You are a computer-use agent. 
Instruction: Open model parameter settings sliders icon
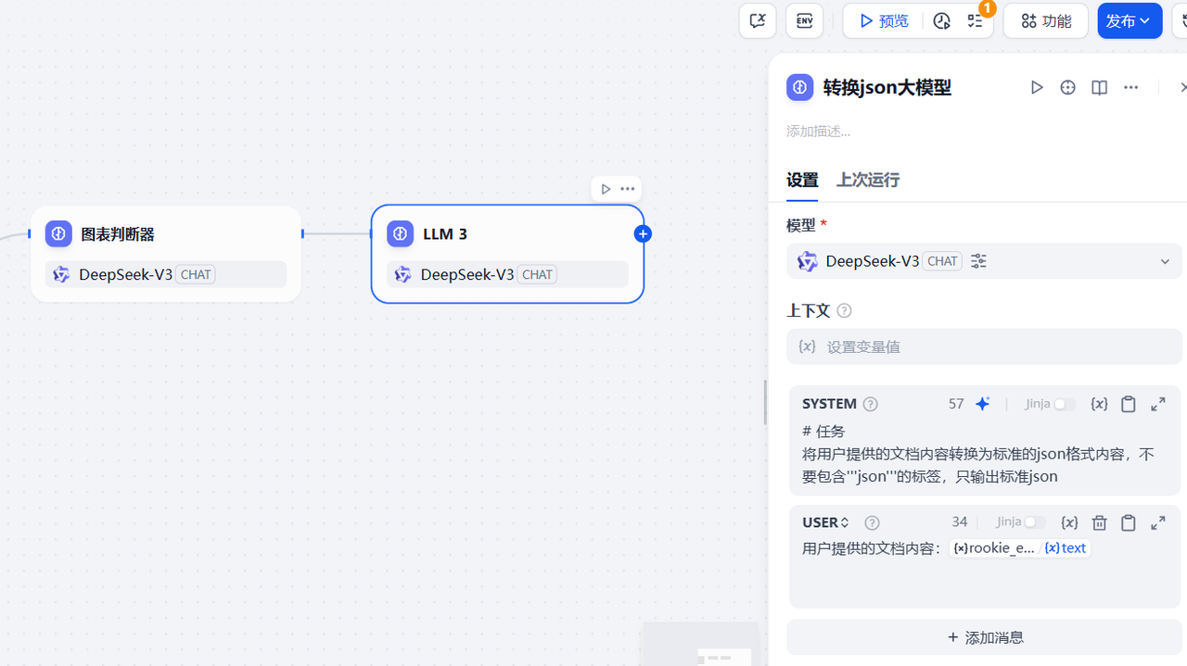point(978,261)
